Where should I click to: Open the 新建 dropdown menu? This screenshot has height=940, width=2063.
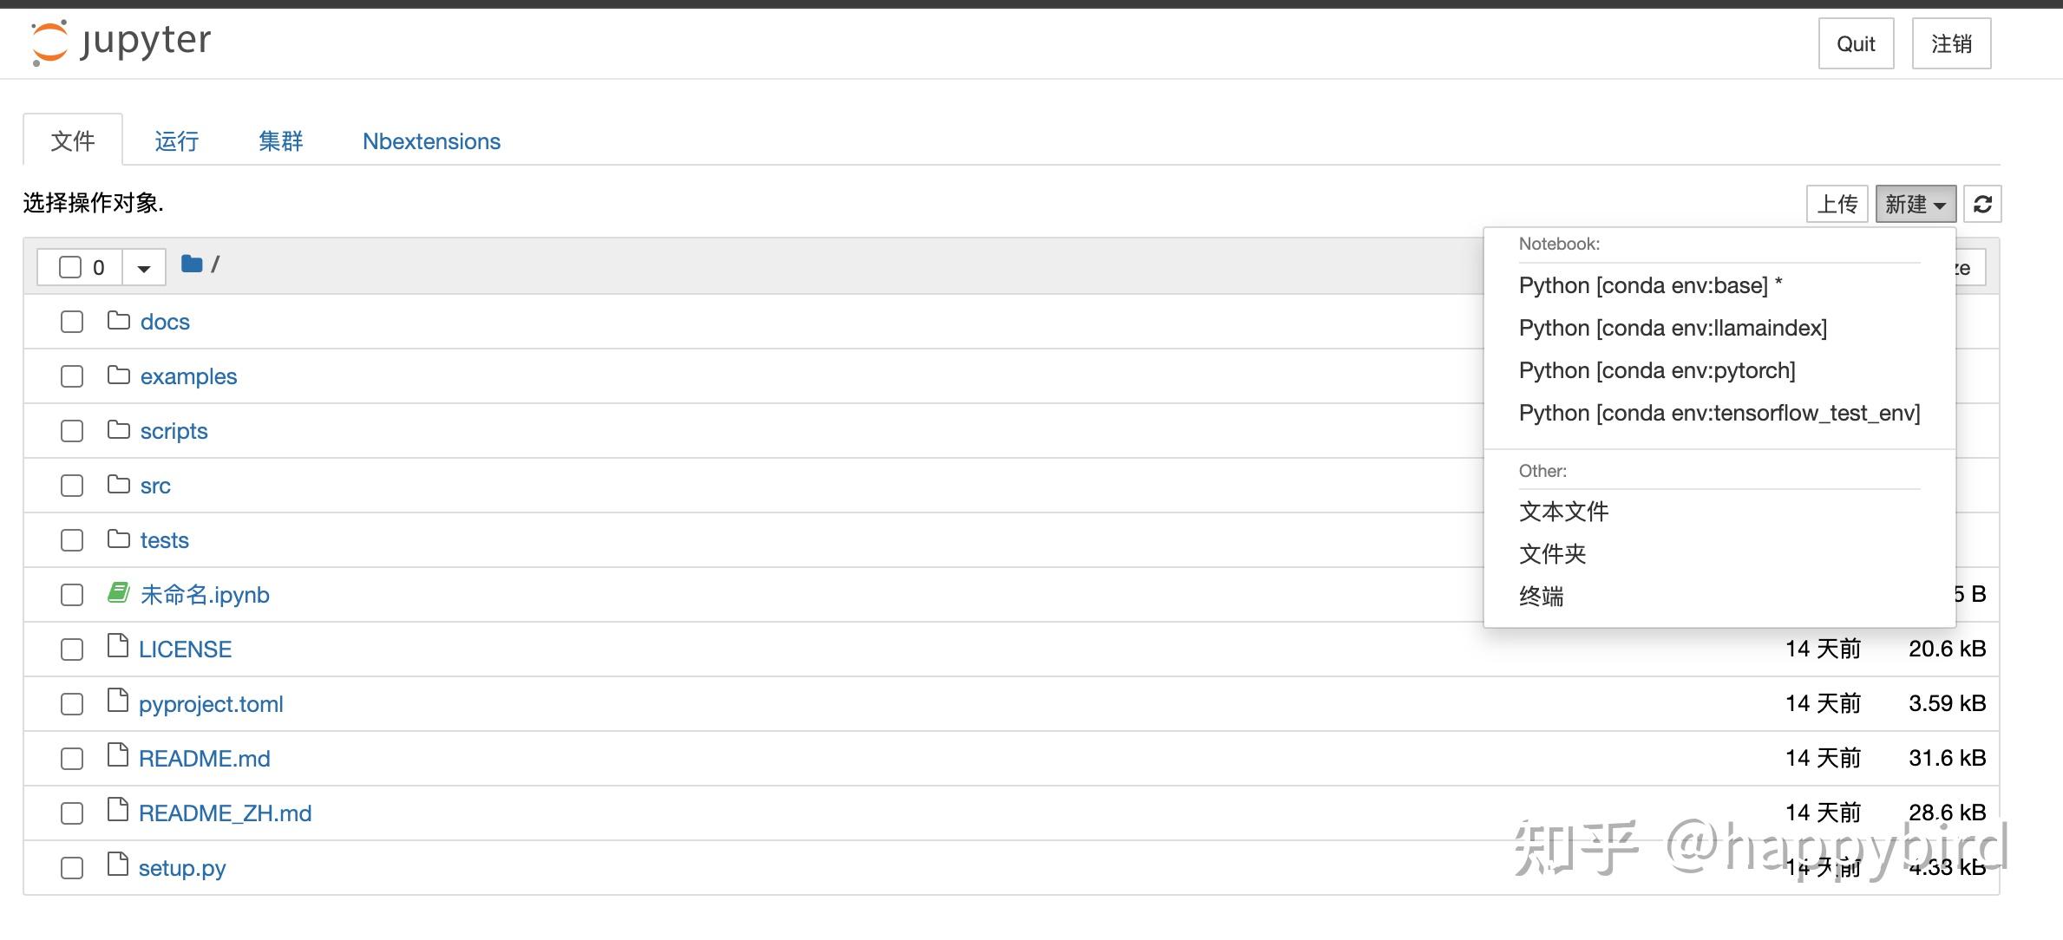[1915, 204]
